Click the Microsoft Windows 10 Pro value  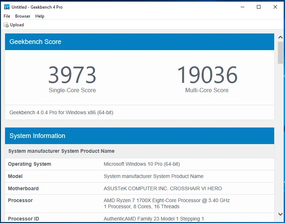(142, 164)
